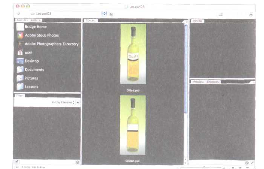Select the 08Start.psd bottle thumbnail
This screenshot has width=264, height=169.
point(133,125)
